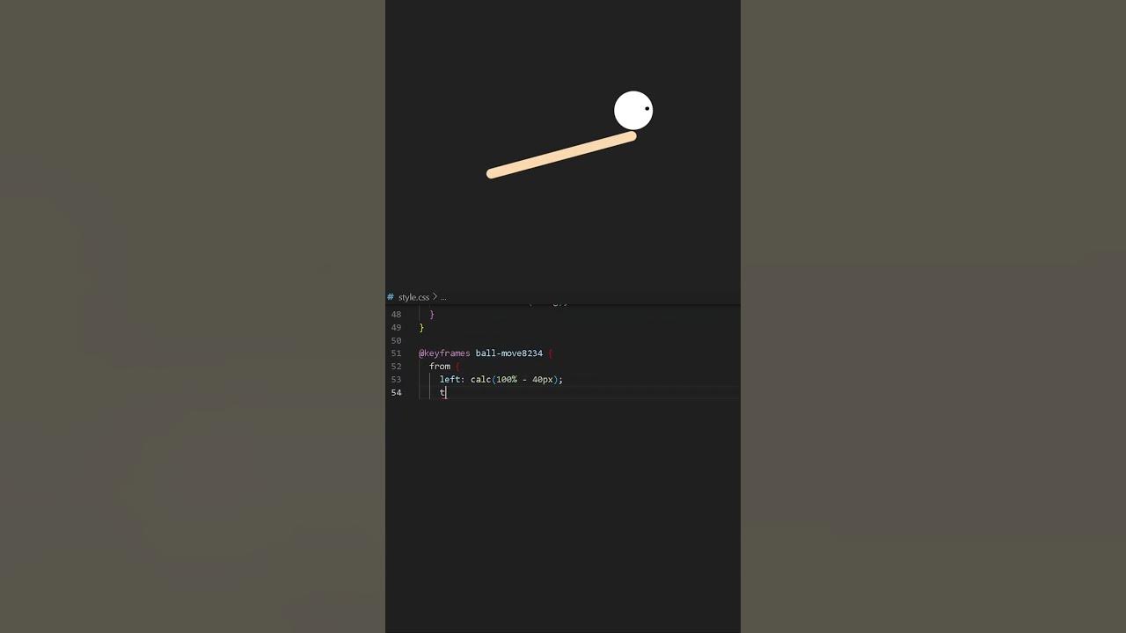Click the calc function in the code
The width and height of the screenshot is (1126, 633).
pos(480,380)
